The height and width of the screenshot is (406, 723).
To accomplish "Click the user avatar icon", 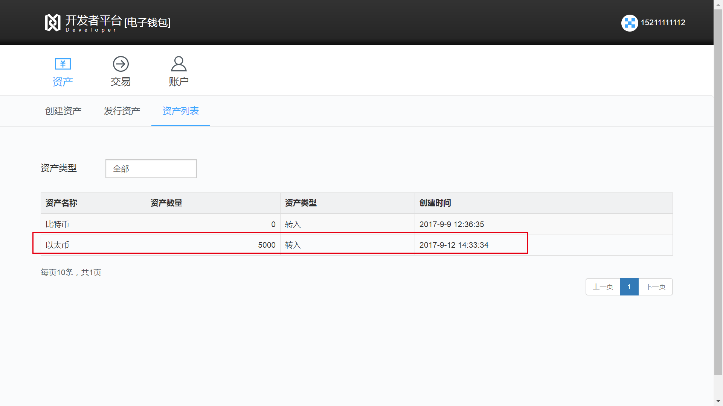I will pyautogui.click(x=630, y=23).
